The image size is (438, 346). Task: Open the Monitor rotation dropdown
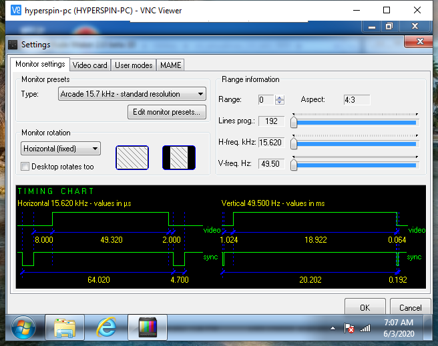tap(61, 149)
